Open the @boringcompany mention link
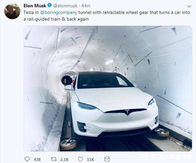This screenshot has width=196, height=163. pos(59,13)
